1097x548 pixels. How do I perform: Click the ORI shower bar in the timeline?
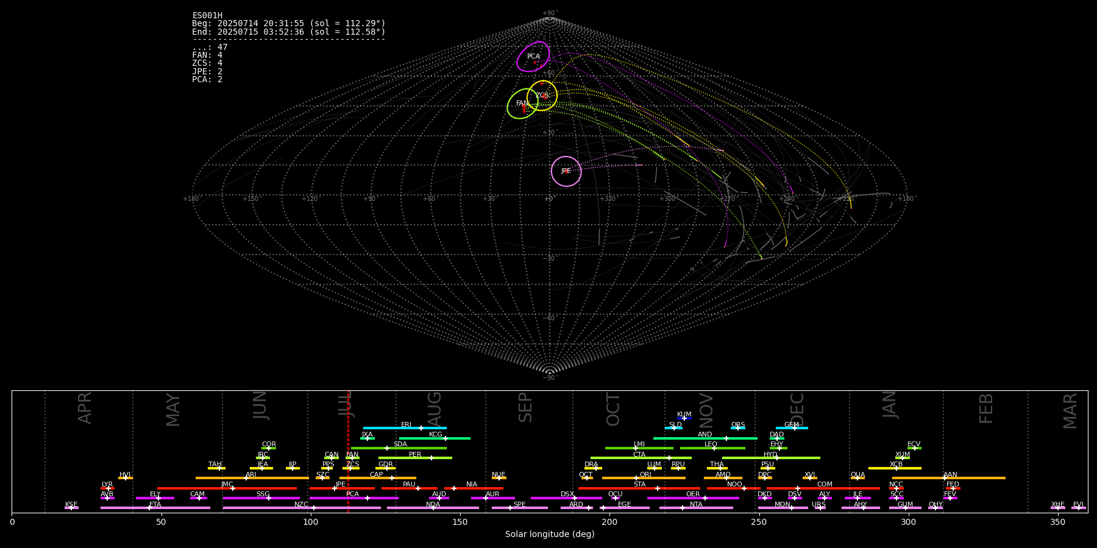pos(644,478)
